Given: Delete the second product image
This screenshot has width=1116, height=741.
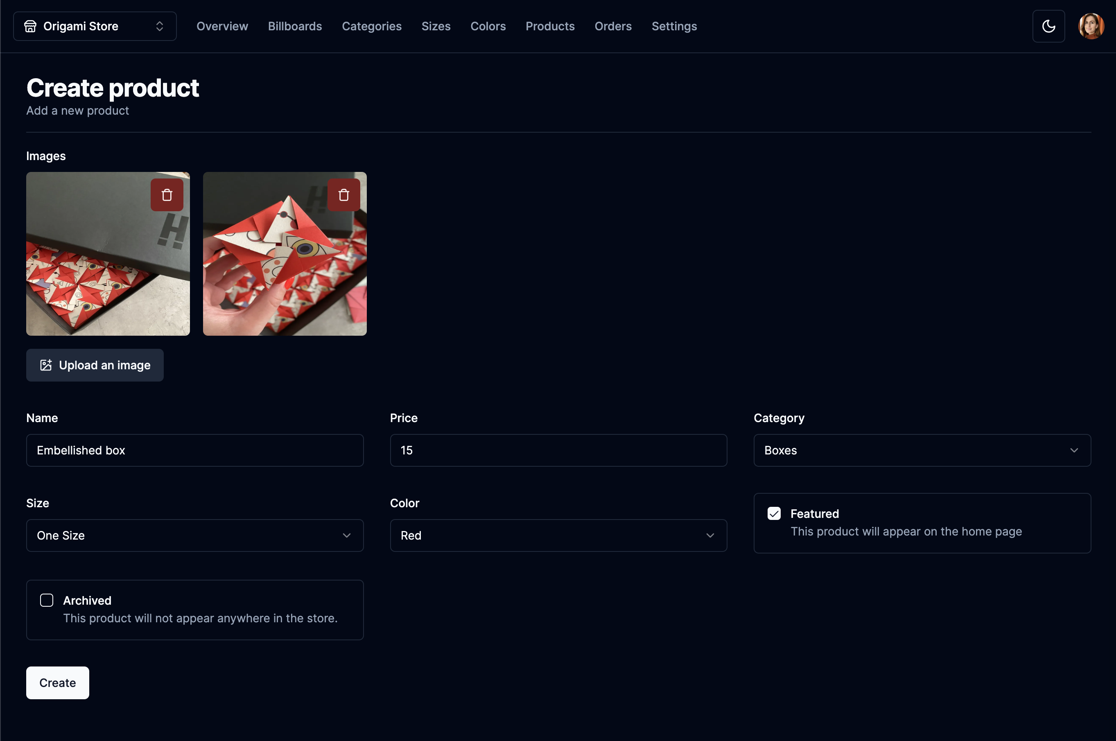Looking at the screenshot, I should pyautogui.click(x=343, y=195).
